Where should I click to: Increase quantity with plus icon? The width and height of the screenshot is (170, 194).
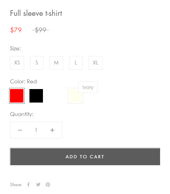[x=52, y=130]
